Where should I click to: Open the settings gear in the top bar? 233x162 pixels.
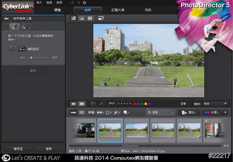(84, 3)
